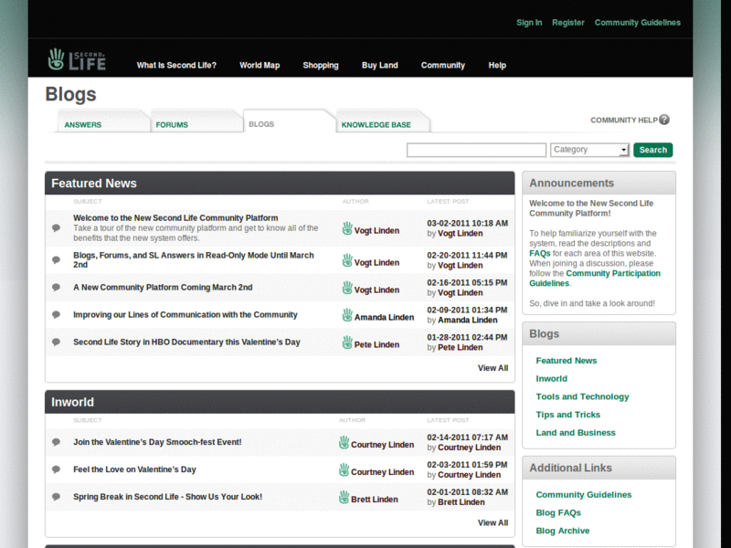Click View All under Featured News
The image size is (731, 548).
(493, 368)
